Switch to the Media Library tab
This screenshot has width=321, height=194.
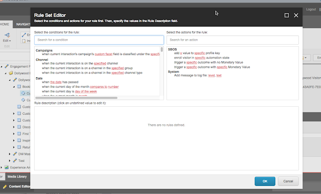(x=17, y=176)
